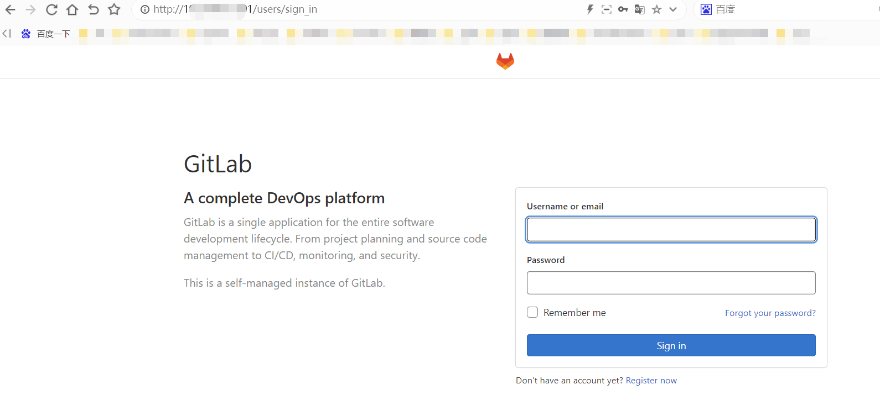This screenshot has width=880, height=395.
Task: Collapse the bookmarks bar with the left arrow
Action: click(x=7, y=34)
